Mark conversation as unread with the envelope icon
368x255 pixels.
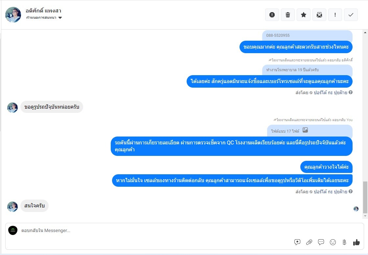coord(319,15)
